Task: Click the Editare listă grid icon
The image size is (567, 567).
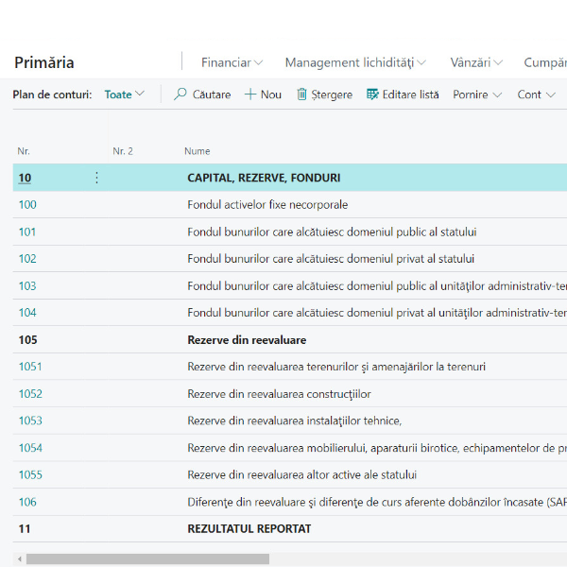Action: (x=372, y=94)
